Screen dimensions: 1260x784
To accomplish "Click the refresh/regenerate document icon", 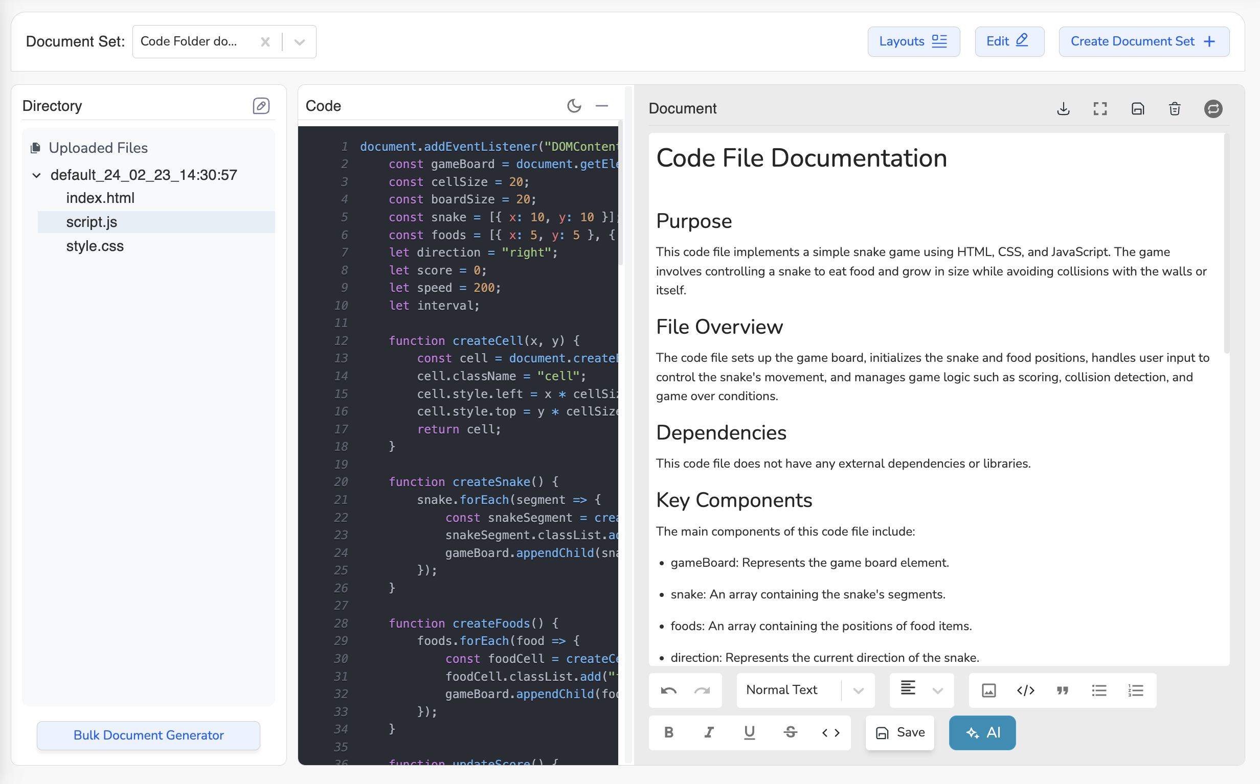I will (x=1213, y=108).
